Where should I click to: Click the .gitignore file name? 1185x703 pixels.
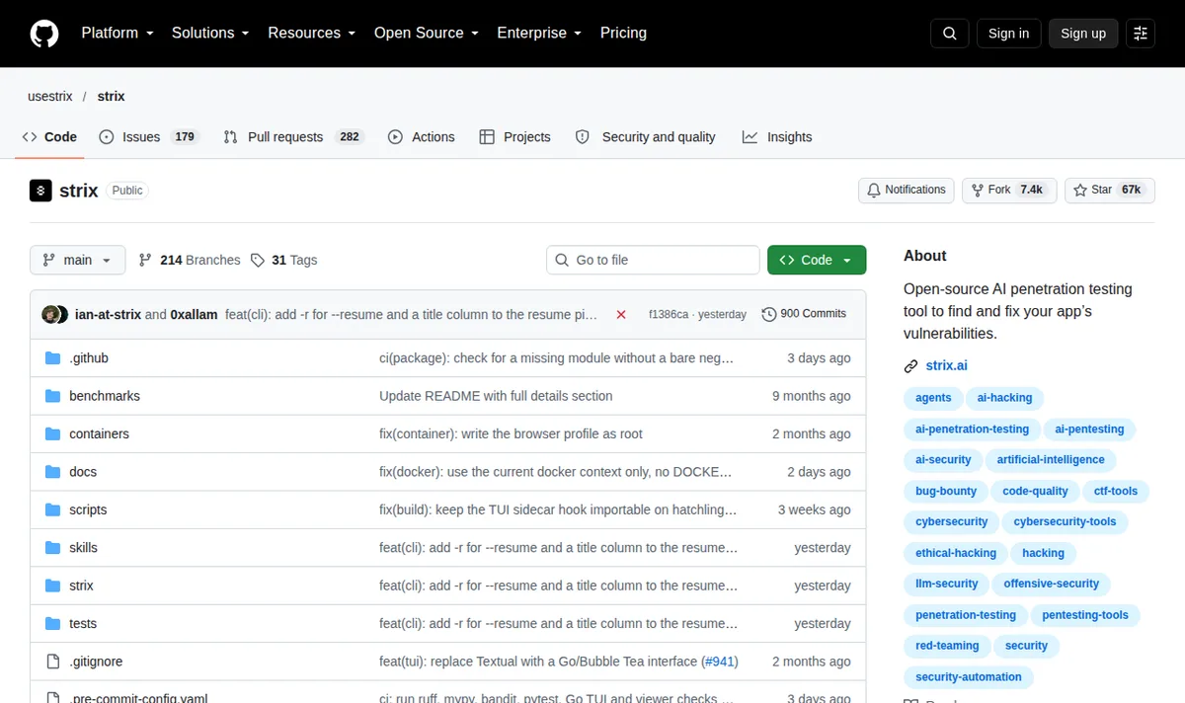click(x=96, y=662)
